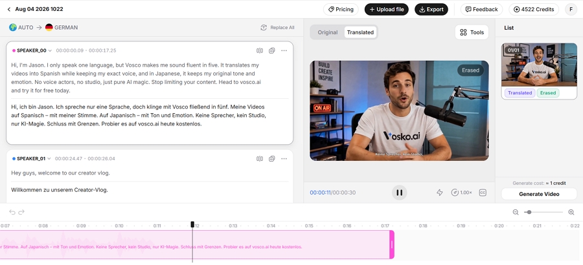Click the Translated tag under the thumbnail
Viewport: 583px width, 265px height.
(x=520, y=93)
